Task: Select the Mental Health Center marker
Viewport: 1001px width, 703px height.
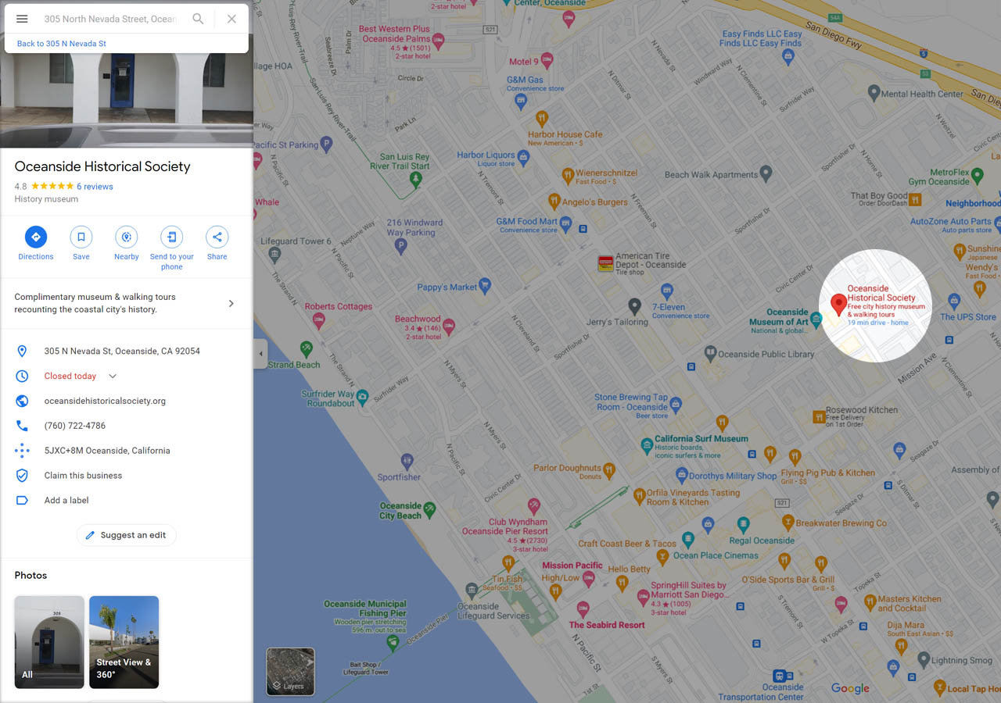Action: 874,92
